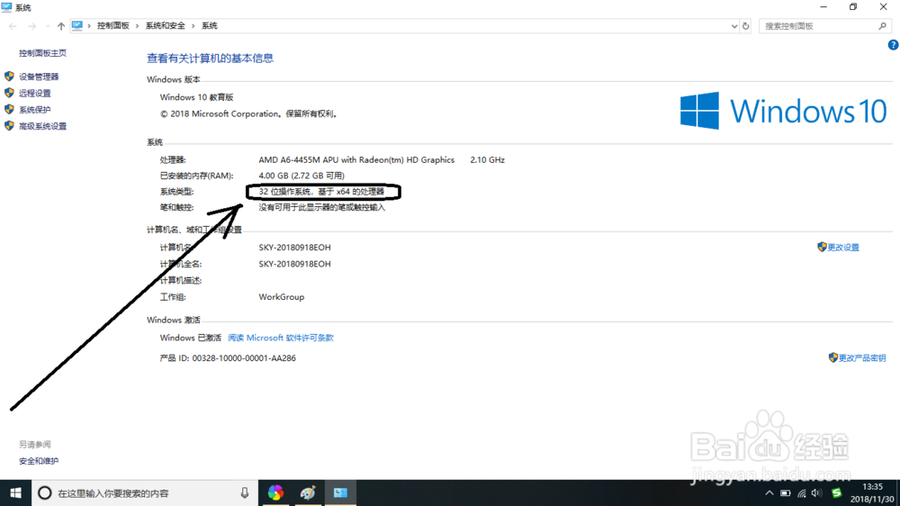The image size is (900, 506).
Task: Click the Cortana circle icon
Action: (x=44, y=492)
